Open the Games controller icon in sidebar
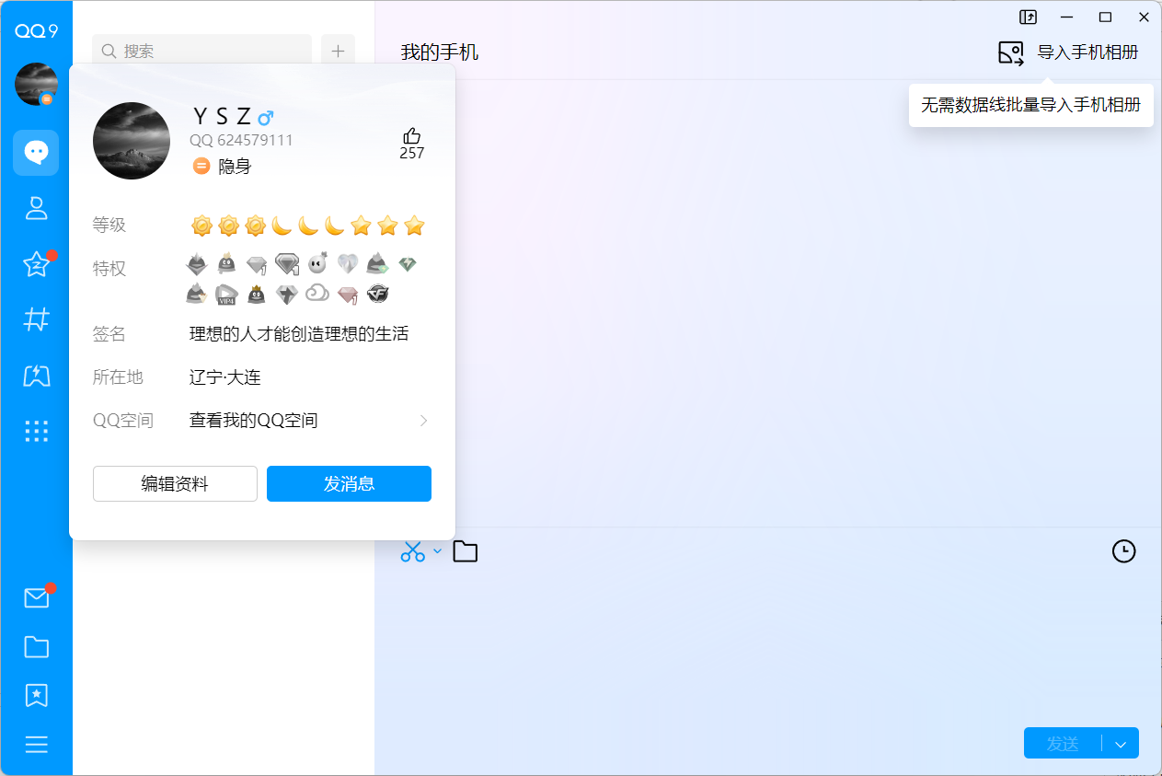Screen dimensions: 1162x776 36,375
